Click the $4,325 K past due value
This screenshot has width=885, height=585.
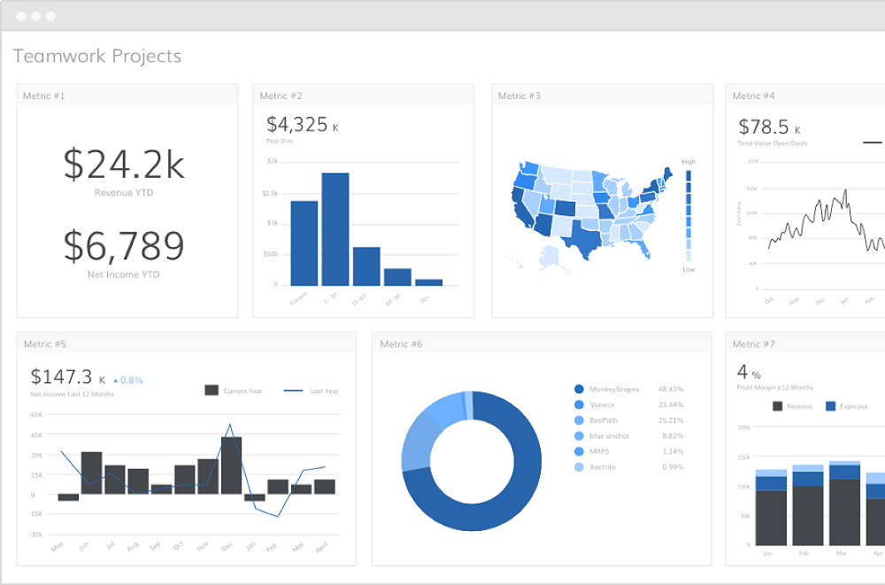pos(302,124)
